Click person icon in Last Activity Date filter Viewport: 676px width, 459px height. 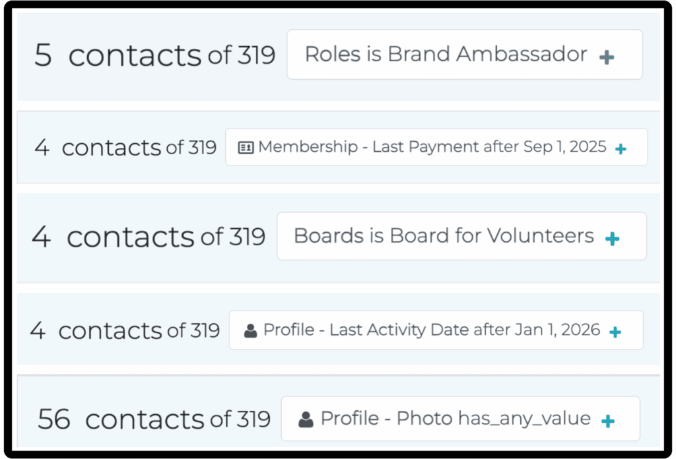click(250, 331)
